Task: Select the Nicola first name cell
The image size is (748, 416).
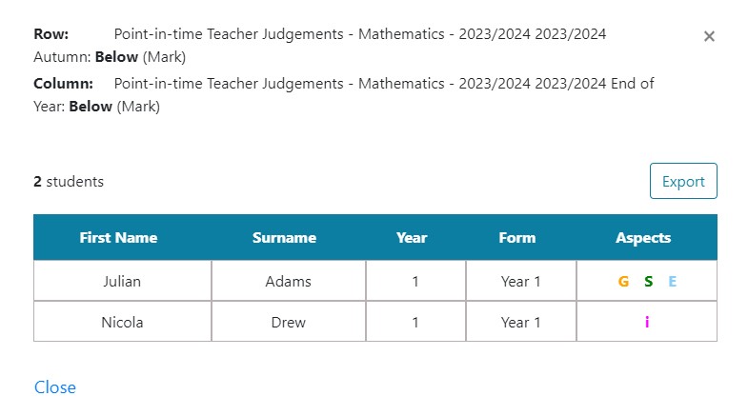Action: (x=122, y=322)
